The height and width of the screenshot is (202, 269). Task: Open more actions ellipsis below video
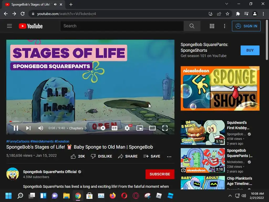tap(169, 156)
